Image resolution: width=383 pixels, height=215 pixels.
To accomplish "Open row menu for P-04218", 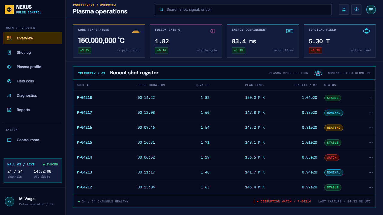I will click(371, 98).
